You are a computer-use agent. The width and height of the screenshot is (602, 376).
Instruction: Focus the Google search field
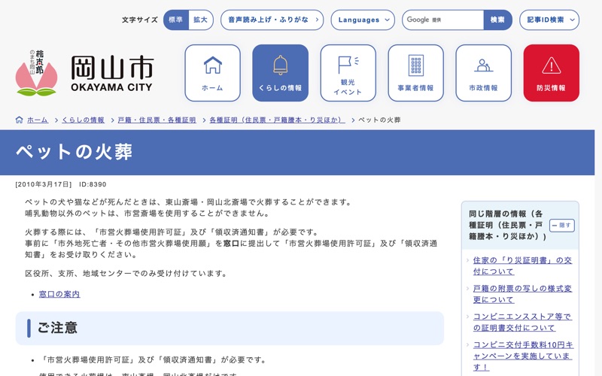(442, 20)
